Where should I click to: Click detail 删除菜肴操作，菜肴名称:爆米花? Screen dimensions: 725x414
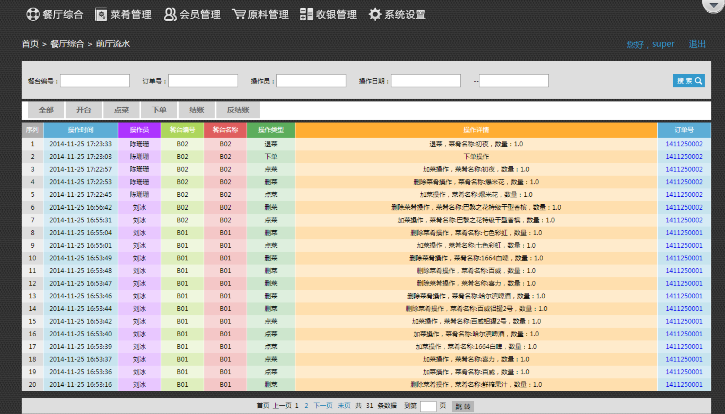click(476, 182)
